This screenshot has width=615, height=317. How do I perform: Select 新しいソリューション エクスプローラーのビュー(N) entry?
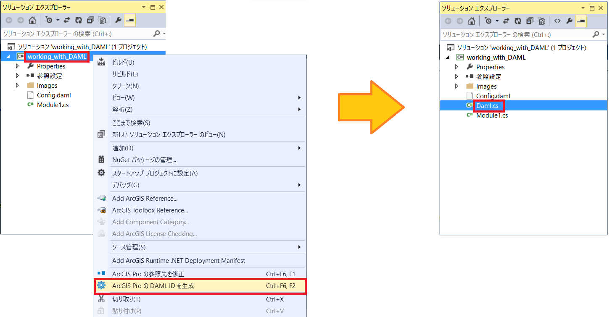coord(200,134)
